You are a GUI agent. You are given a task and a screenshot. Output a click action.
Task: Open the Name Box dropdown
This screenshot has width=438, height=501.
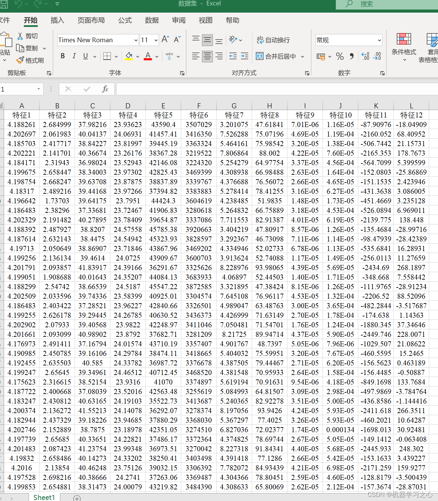(x=38, y=89)
